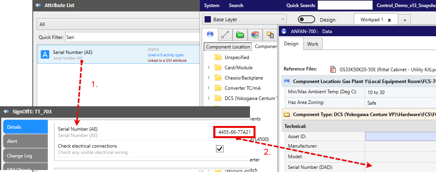Switch to the Component Location tab
This screenshot has height=172, width=436.
coord(228,47)
